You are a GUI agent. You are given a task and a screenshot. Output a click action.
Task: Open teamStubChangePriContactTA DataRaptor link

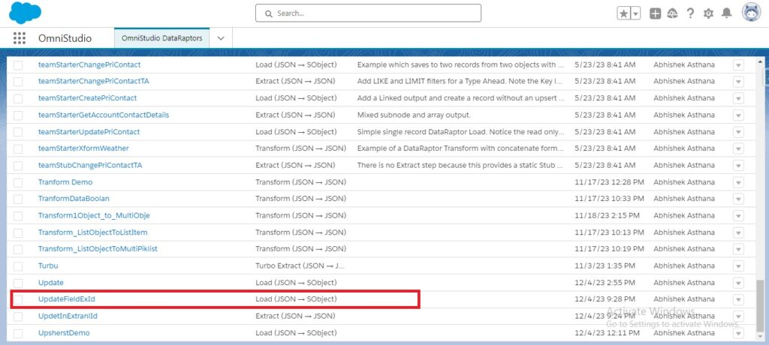(x=90, y=165)
